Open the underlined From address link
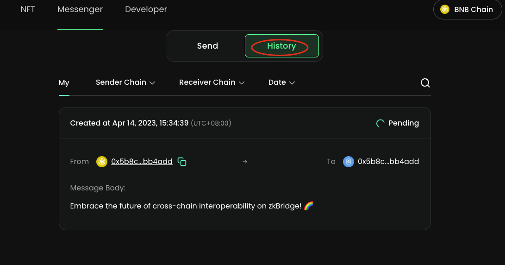 (142, 162)
